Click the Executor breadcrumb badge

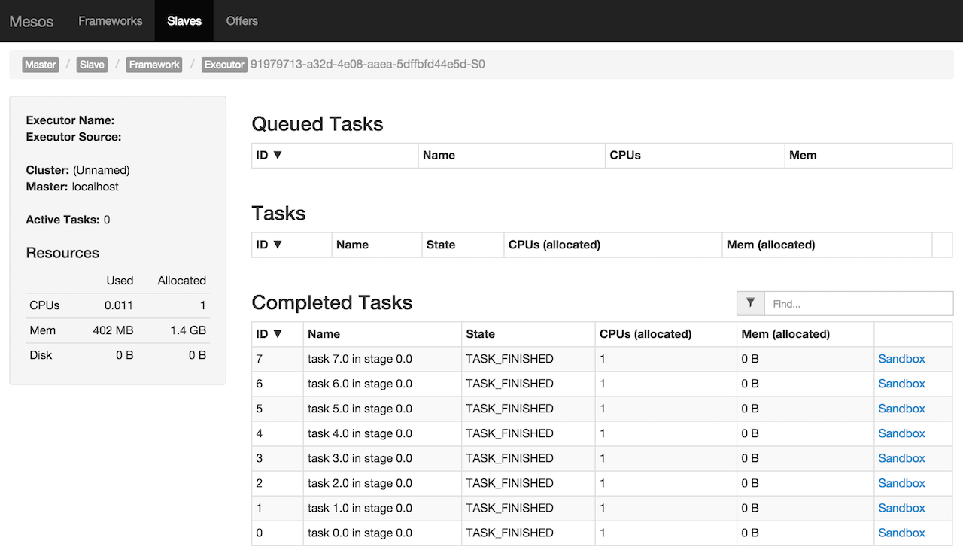[x=224, y=65]
